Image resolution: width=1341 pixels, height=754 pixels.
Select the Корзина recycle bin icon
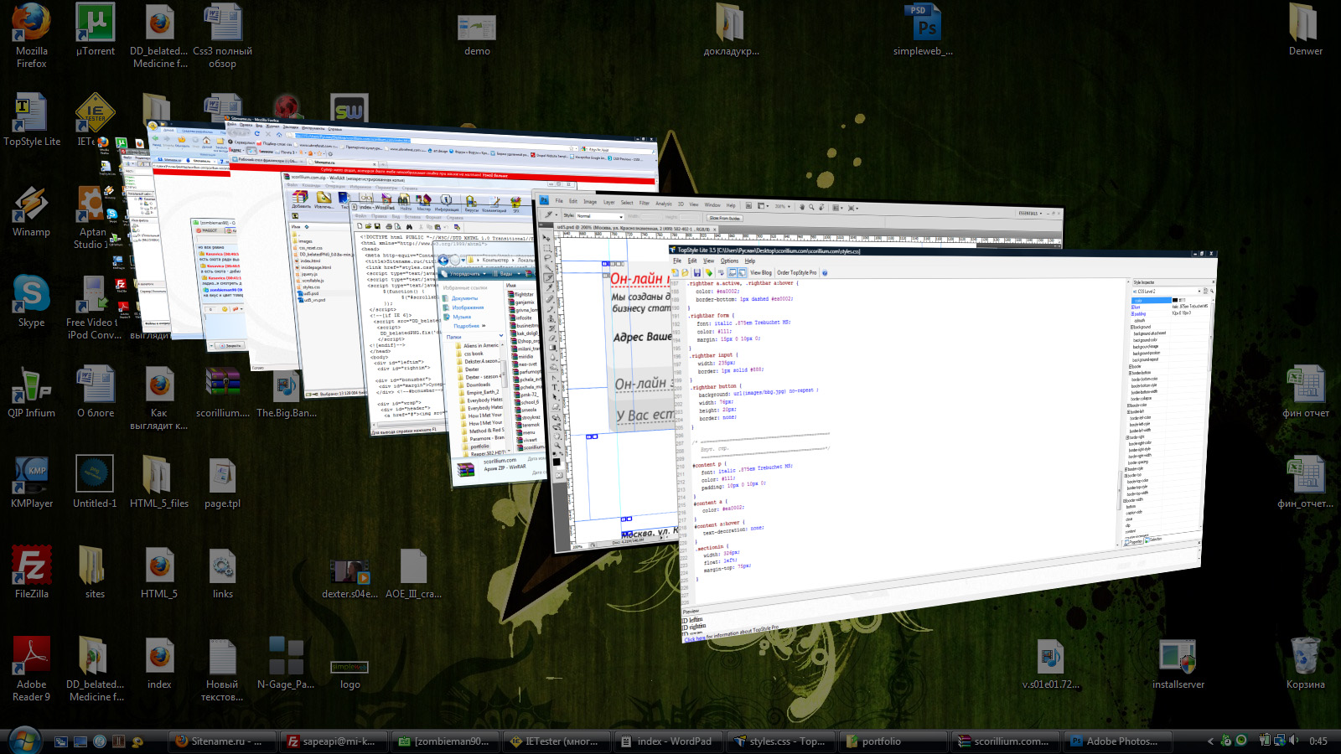1306,664
